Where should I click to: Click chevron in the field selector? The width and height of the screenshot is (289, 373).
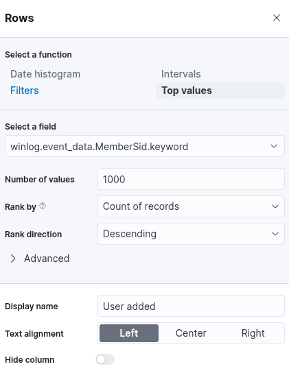click(274, 146)
